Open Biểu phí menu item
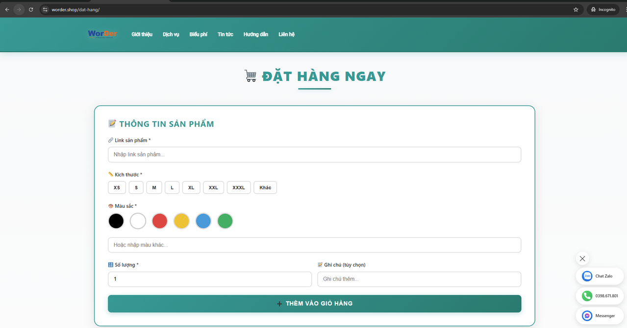Viewport: 627px width, 328px height. click(x=199, y=34)
